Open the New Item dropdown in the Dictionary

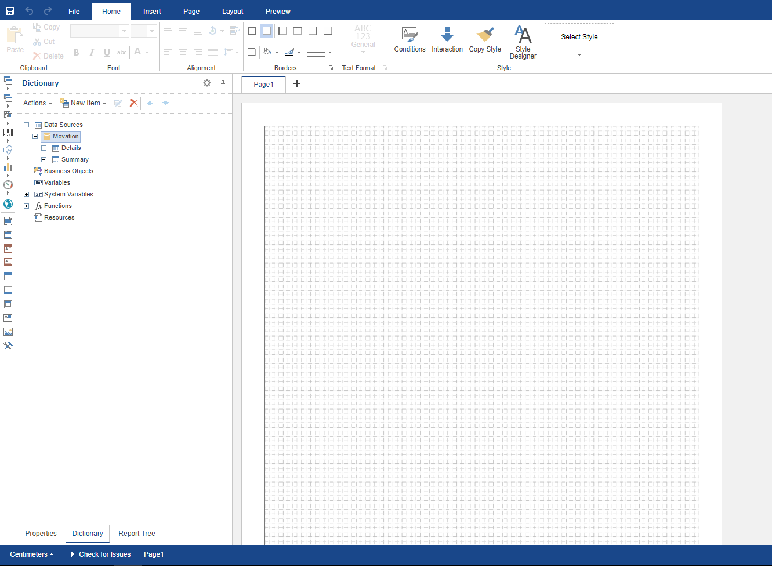pyautogui.click(x=84, y=103)
